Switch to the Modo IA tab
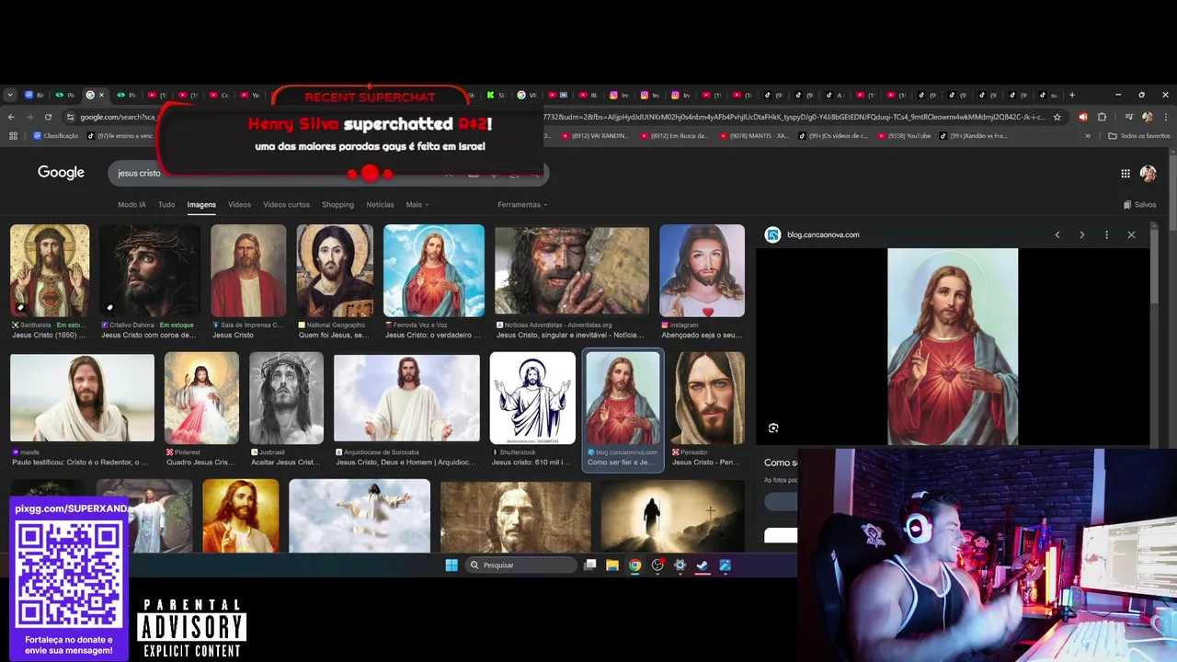The height and width of the screenshot is (662, 1177). coord(131,205)
